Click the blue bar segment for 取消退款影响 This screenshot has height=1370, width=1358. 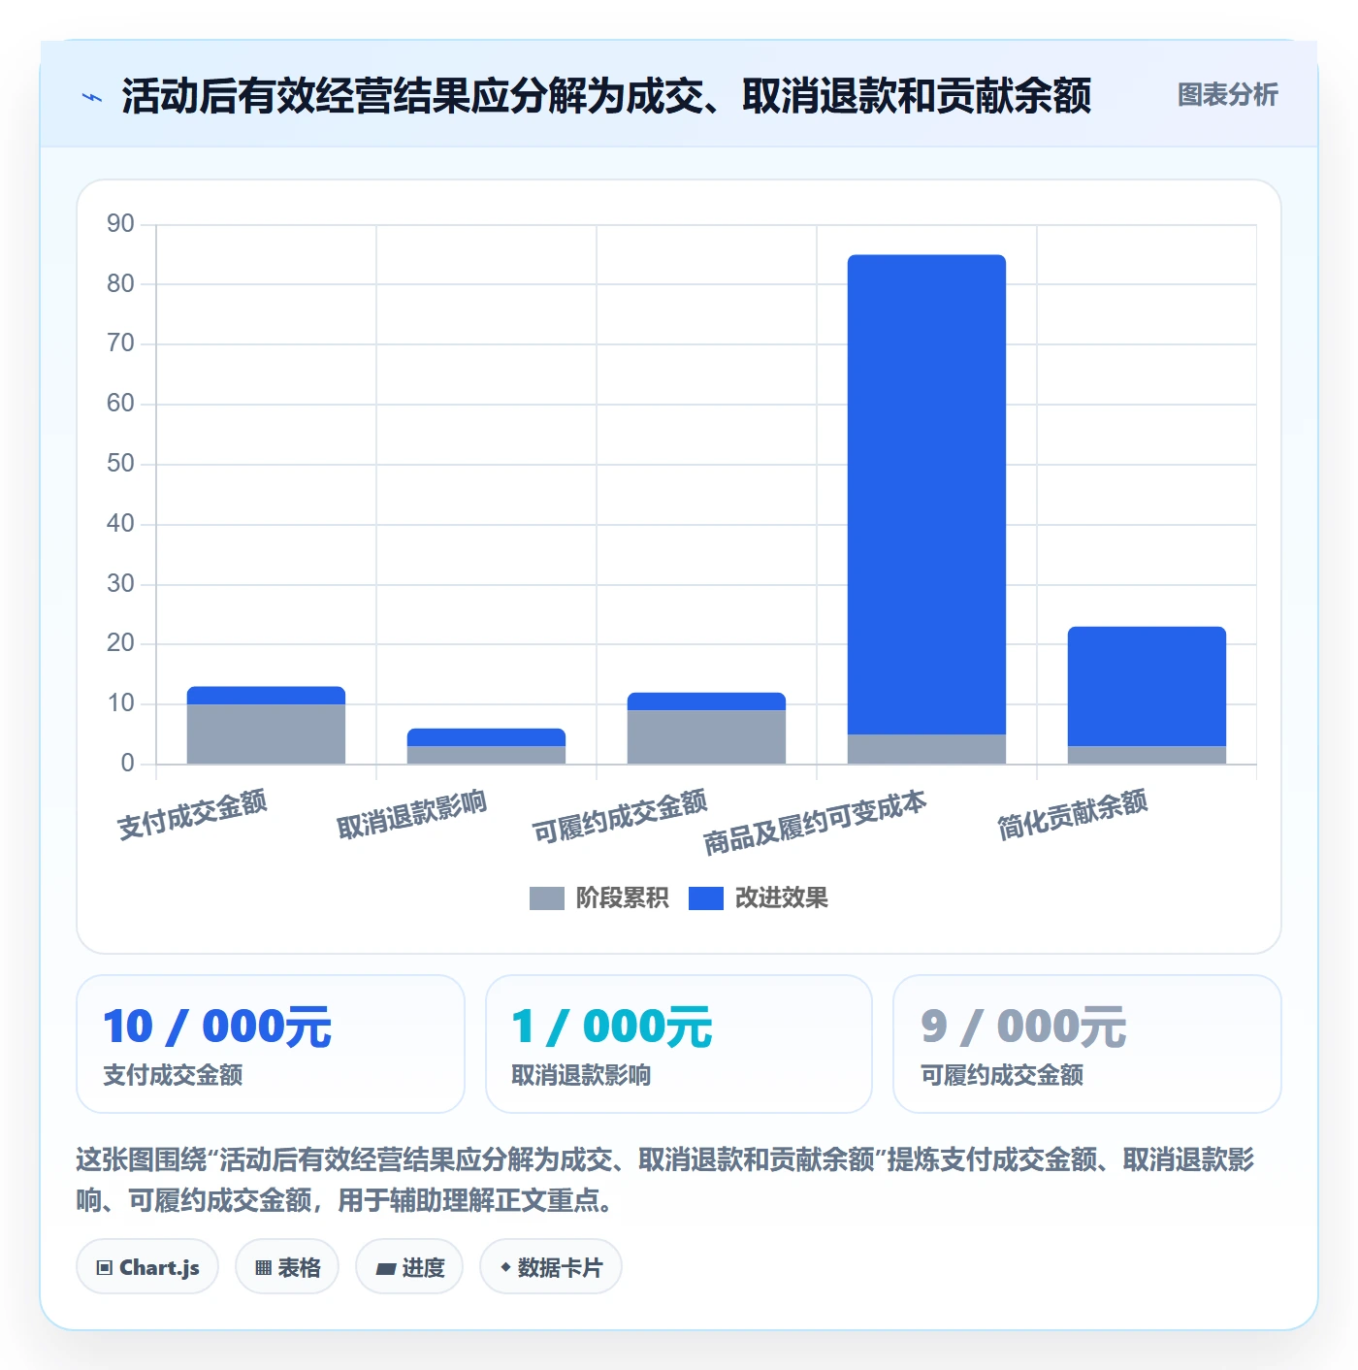[x=486, y=737]
